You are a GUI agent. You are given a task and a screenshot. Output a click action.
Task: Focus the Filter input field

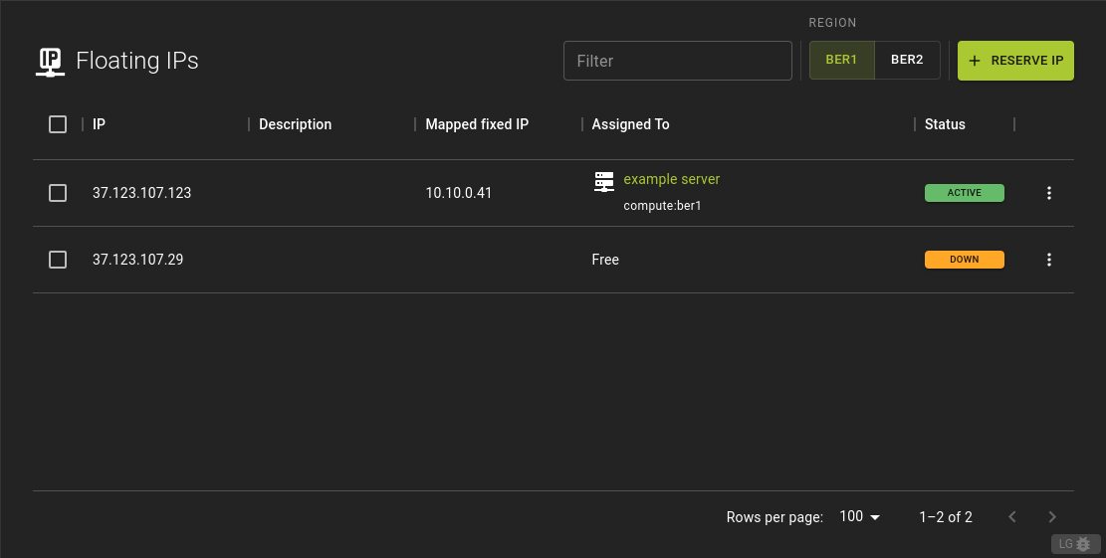coord(678,61)
